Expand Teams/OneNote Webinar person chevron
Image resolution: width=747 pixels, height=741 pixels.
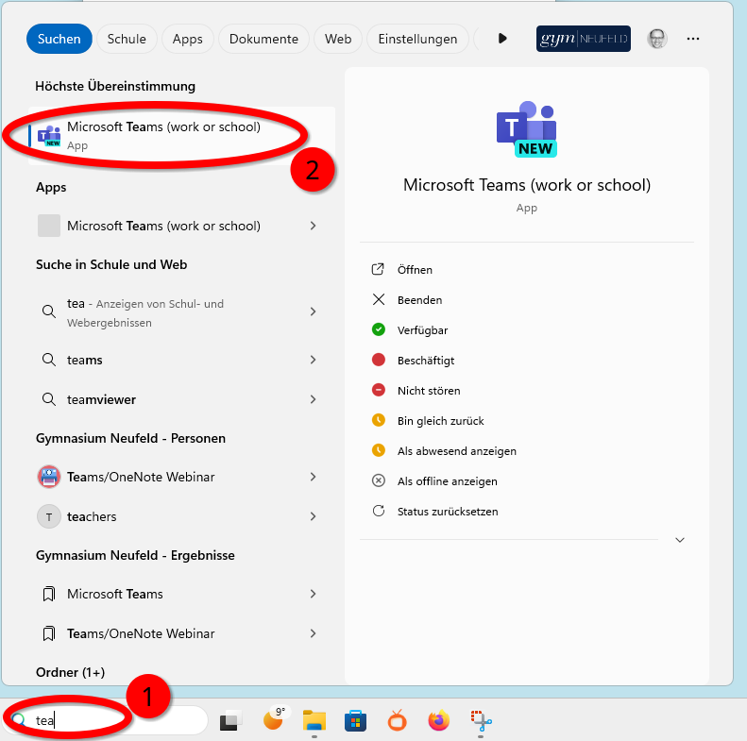click(x=313, y=477)
